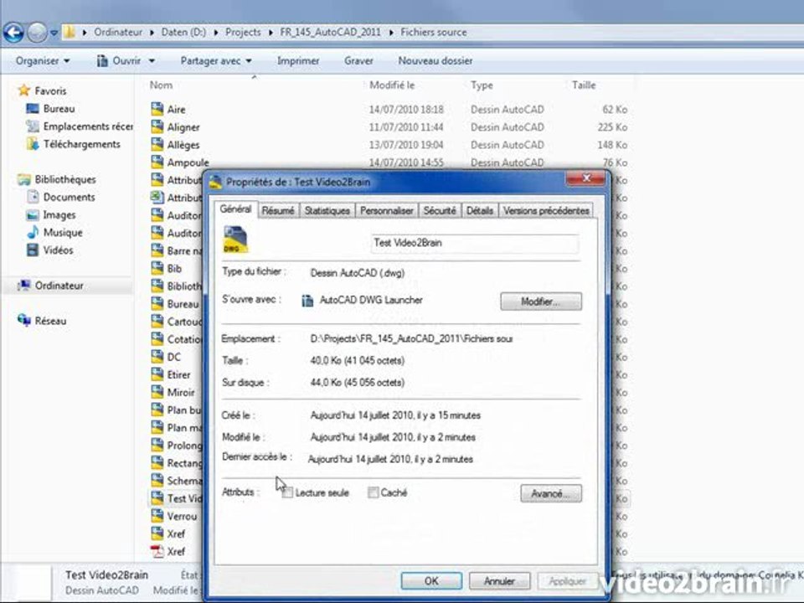Switch to the Personnaliser tab
The image size is (804, 603).
(387, 211)
